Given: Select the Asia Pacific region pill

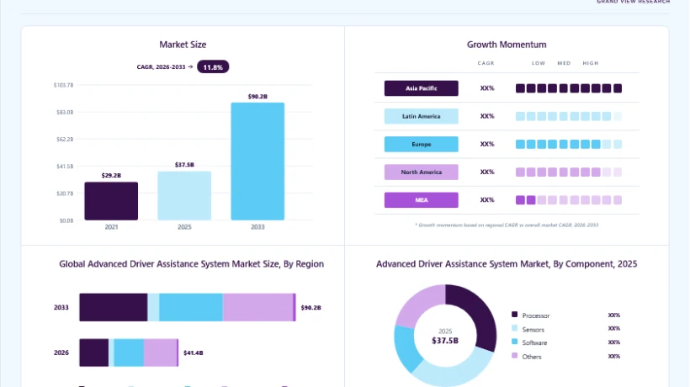Looking at the screenshot, I should pos(421,88).
